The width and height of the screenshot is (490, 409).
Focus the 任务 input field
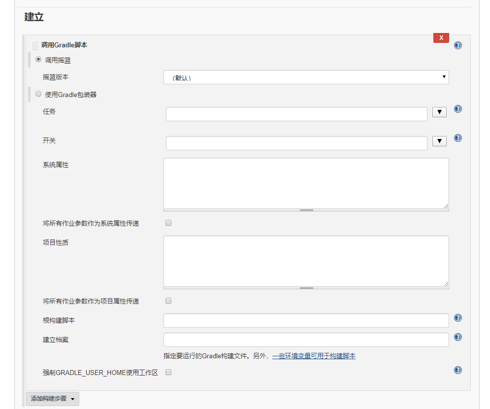(296, 114)
